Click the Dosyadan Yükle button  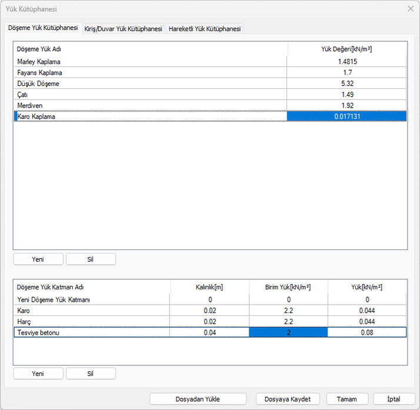198,399
